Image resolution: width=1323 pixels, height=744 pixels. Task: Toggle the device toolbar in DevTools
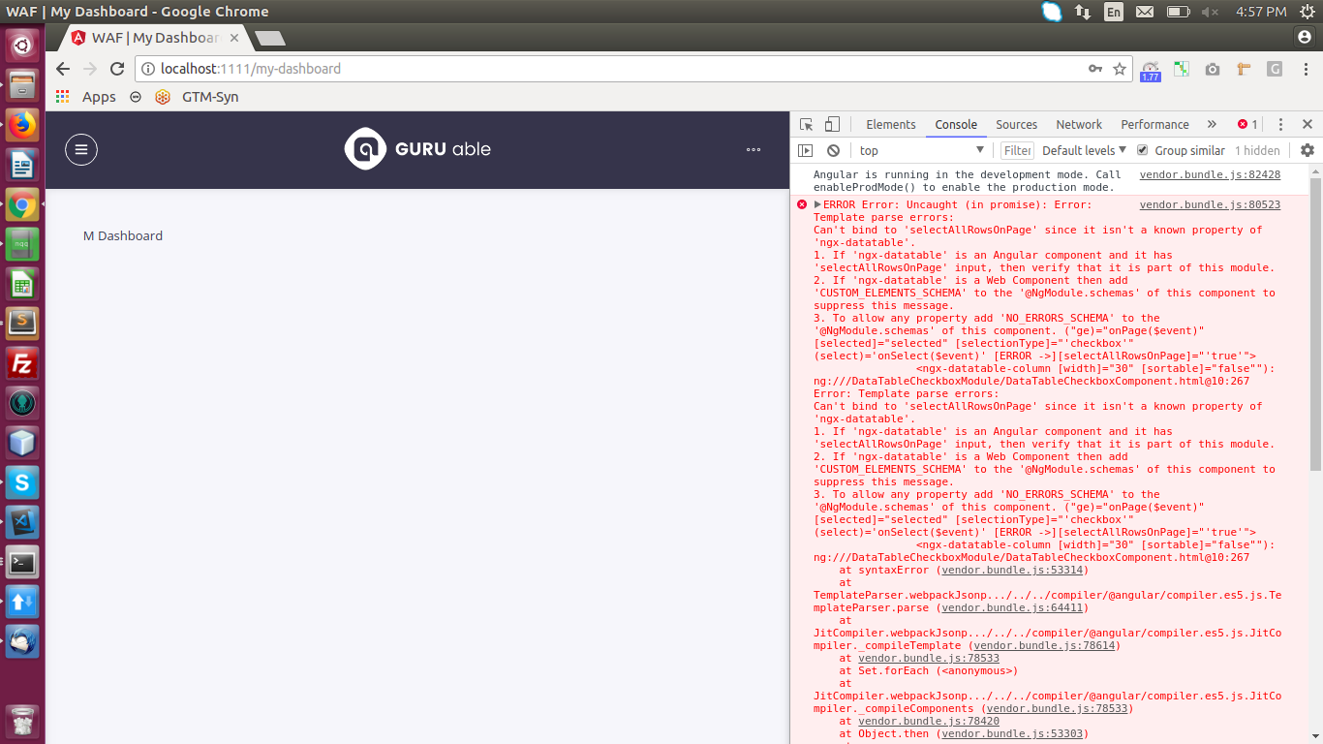pyautogui.click(x=831, y=124)
